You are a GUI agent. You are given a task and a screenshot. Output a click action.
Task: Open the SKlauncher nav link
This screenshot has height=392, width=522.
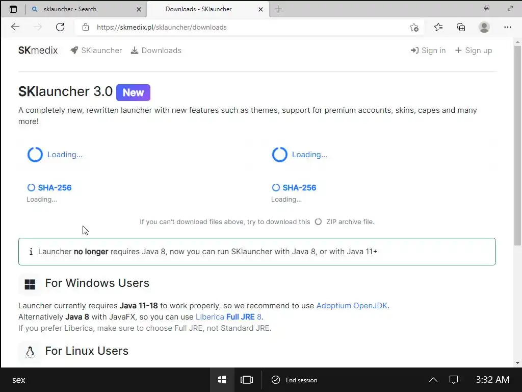[96, 51]
